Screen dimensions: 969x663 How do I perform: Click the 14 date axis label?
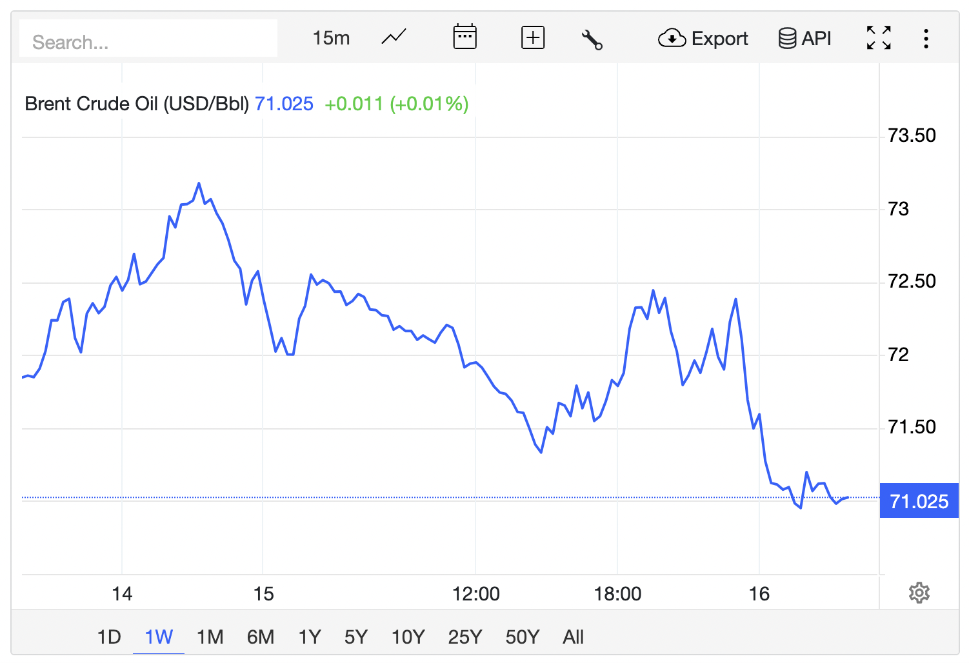click(122, 594)
